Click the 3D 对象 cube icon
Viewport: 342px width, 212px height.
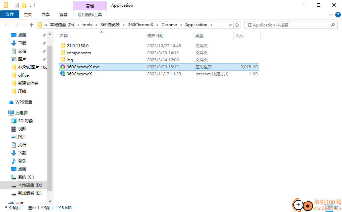coord(14,121)
